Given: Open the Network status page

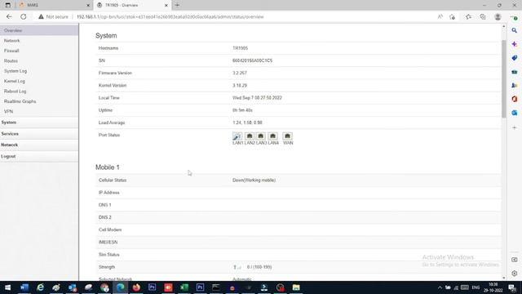Looking at the screenshot, I should [12, 41].
